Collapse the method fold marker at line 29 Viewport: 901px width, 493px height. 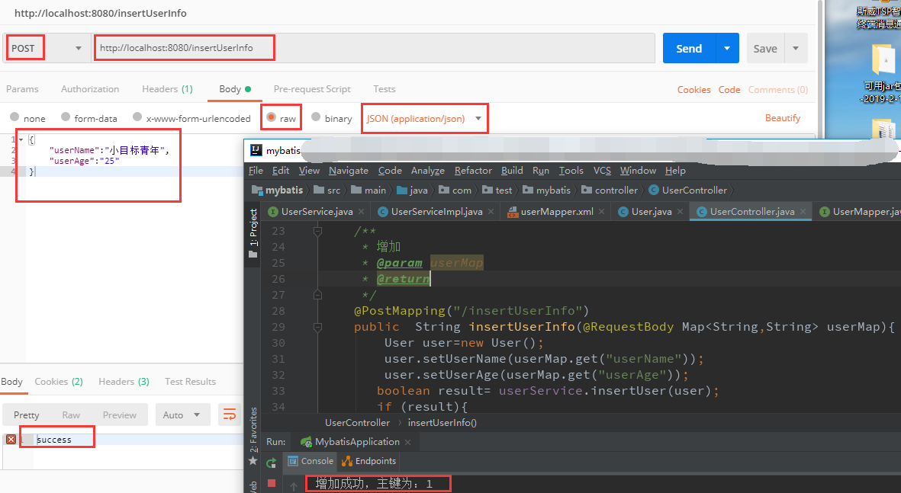(x=317, y=327)
